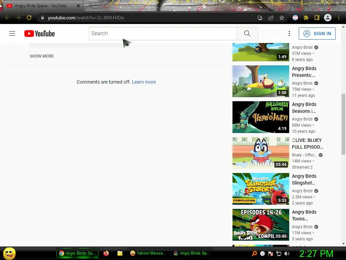Image resolution: width=346 pixels, height=260 pixels.
Task: Click title 'Angry Birds Presents:...'
Action: pyautogui.click(x=304, y=72)
